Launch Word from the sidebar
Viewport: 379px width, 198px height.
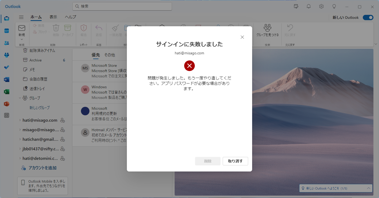coord(7,80)
